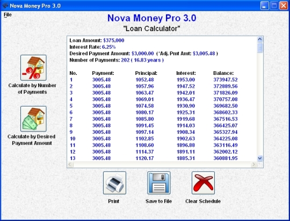The height and width of the screenshot is (221, 290).
Task: Click the Loan Amount value $375,000
Action: (114, 40)
